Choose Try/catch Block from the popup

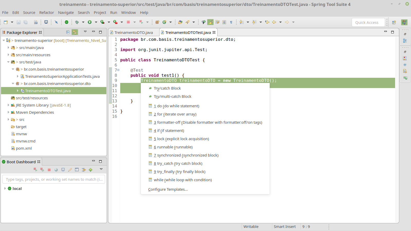167,88
